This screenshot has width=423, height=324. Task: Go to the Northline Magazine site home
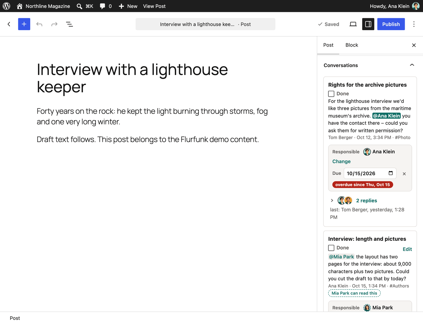pos(43,6)
